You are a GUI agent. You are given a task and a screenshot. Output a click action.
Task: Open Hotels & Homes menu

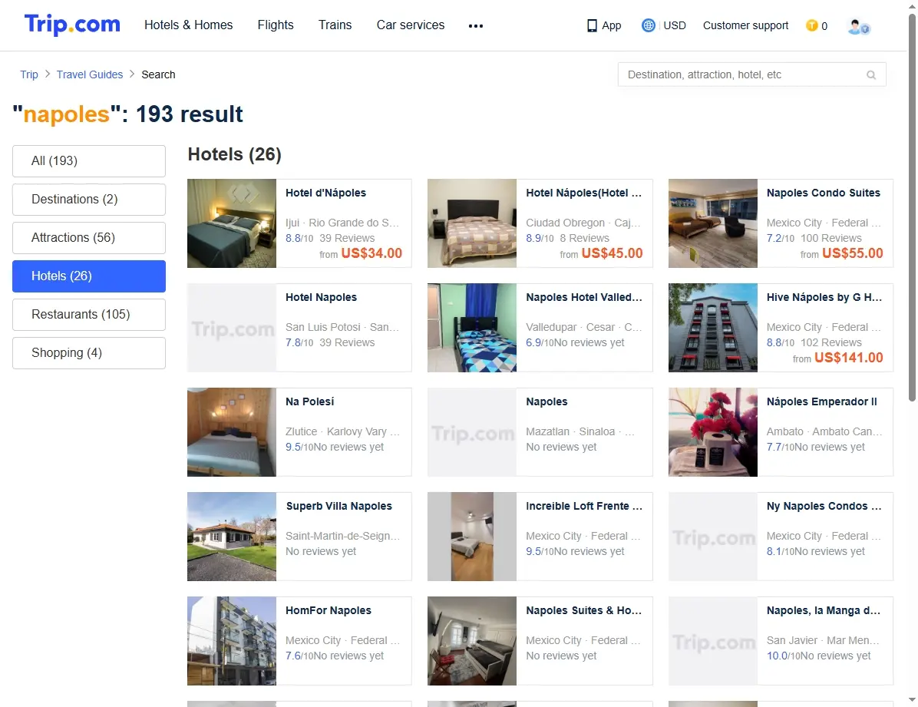pos(189,25)
